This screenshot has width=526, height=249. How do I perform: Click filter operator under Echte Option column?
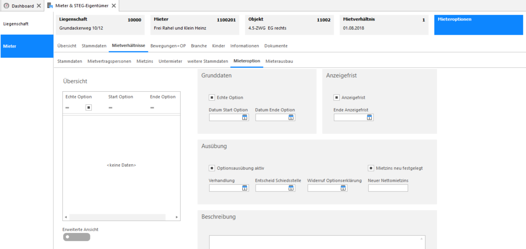point(68,107)
